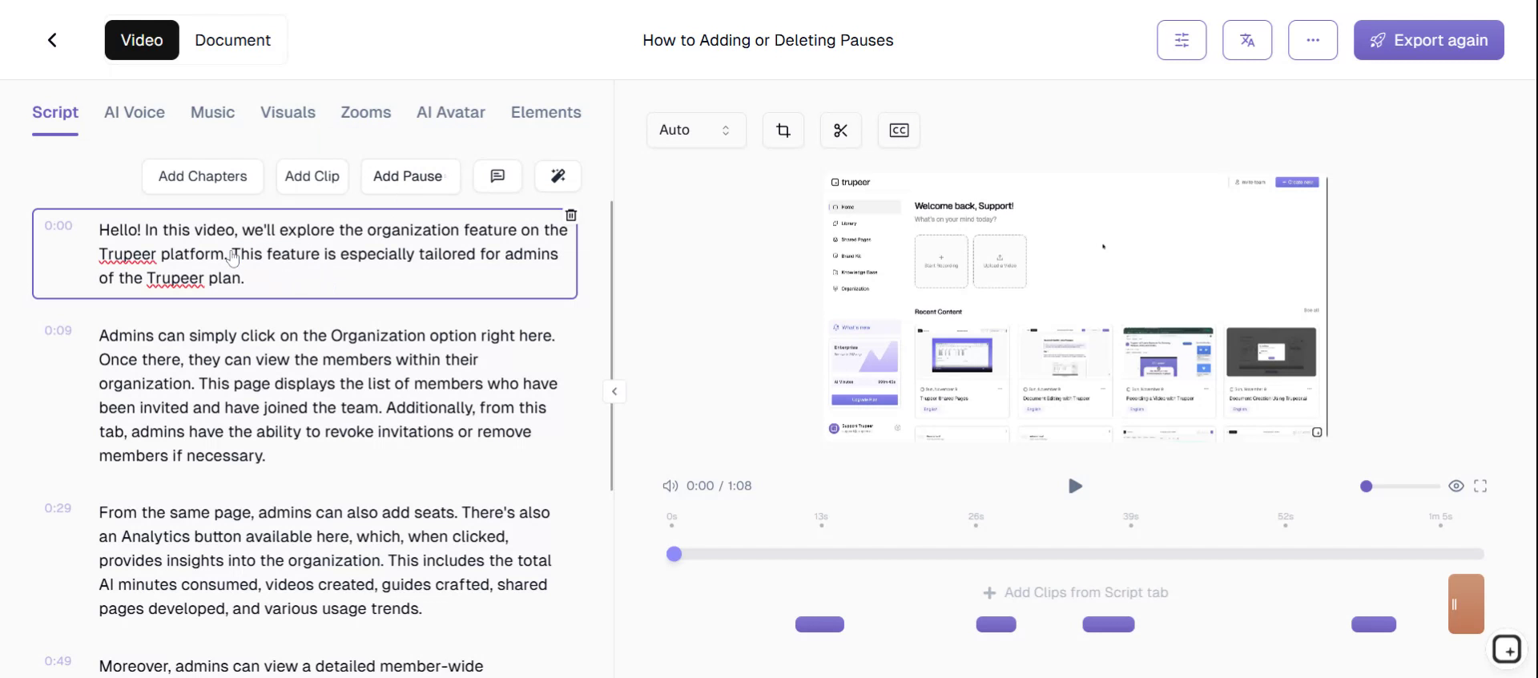This screenshot has height=678, width=1538.
Task: Select the first purple timeline segment
Action: 819,624
